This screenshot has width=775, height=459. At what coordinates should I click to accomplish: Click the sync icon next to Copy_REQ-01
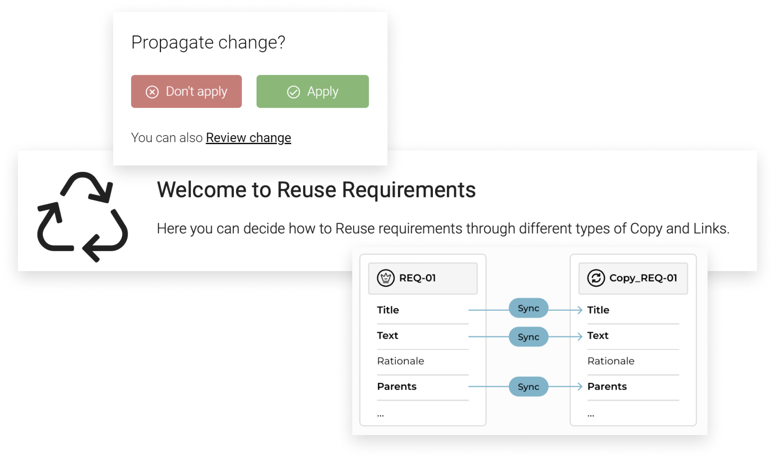pyautogui.click(x=596, y=278)
